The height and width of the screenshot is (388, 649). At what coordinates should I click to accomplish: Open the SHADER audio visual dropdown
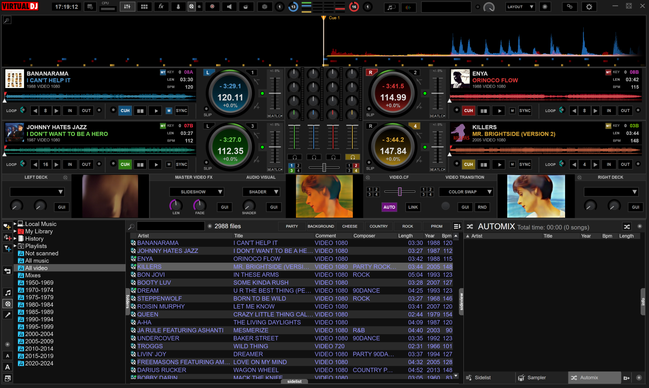pos(261,192)
